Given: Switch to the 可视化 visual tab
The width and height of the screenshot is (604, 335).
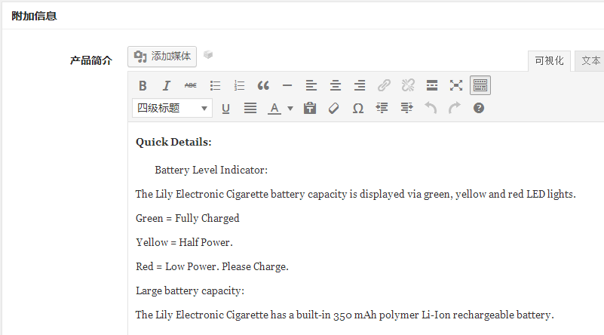Looking at the screenshot, I should 549,61.
